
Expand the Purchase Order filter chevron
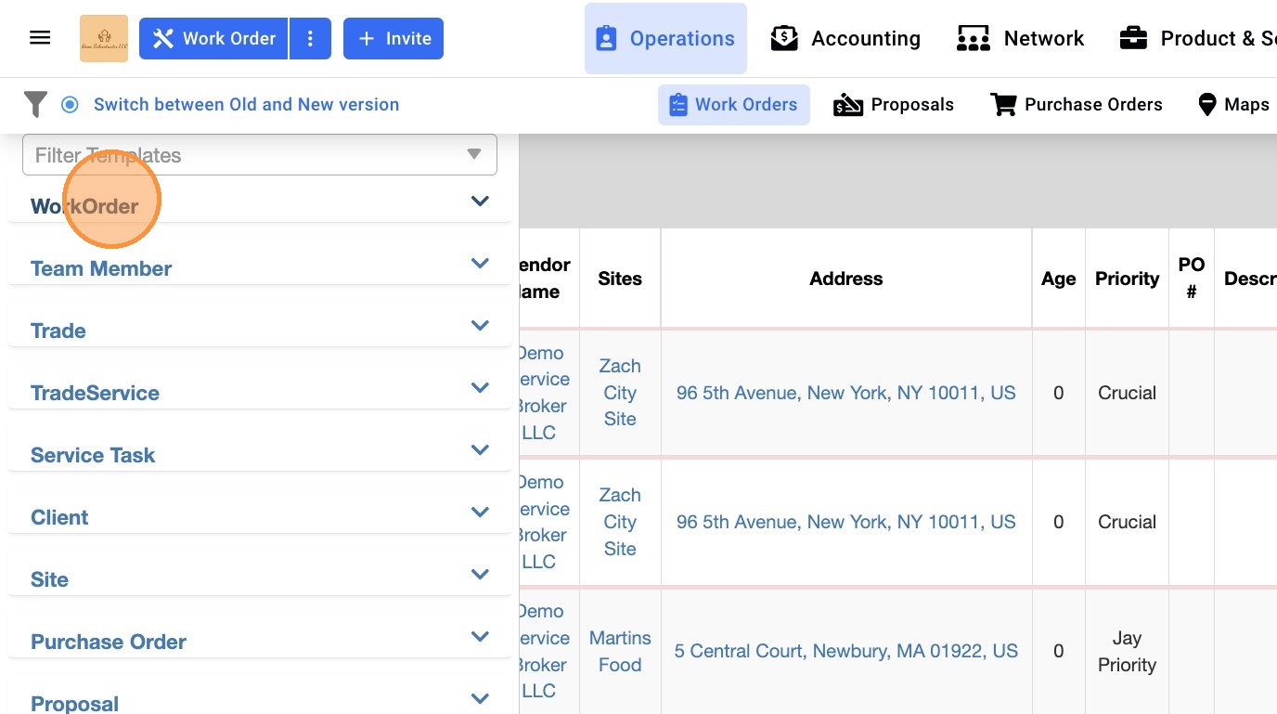click(480, 637)
